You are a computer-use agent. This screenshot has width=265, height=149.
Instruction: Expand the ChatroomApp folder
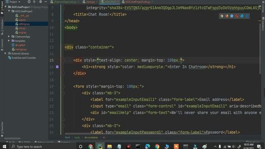9,36
